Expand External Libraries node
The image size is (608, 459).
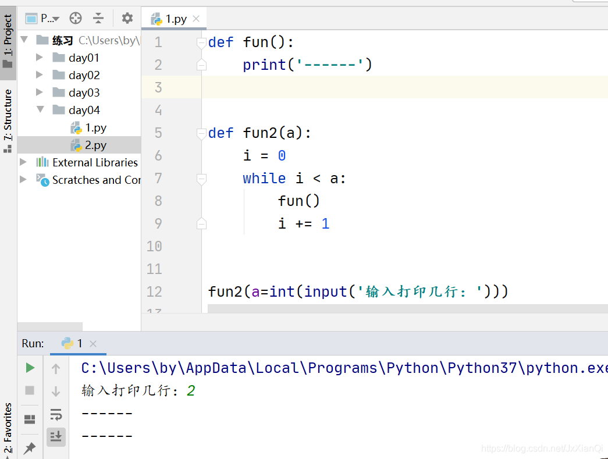coord(23,162)
